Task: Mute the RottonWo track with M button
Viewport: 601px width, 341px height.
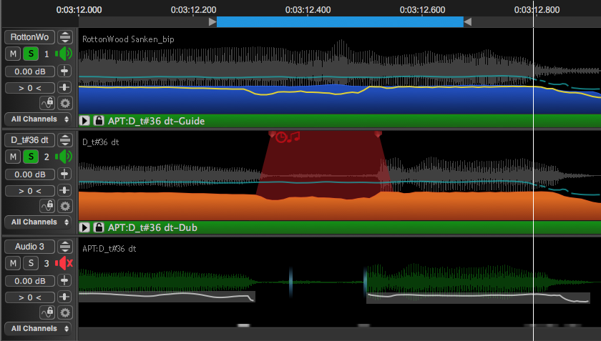Action: pyautogui.click(x=13, y=54)
